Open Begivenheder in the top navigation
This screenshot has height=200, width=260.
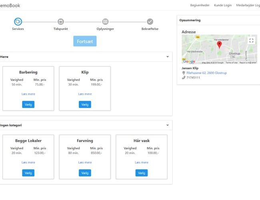point(200,5)
